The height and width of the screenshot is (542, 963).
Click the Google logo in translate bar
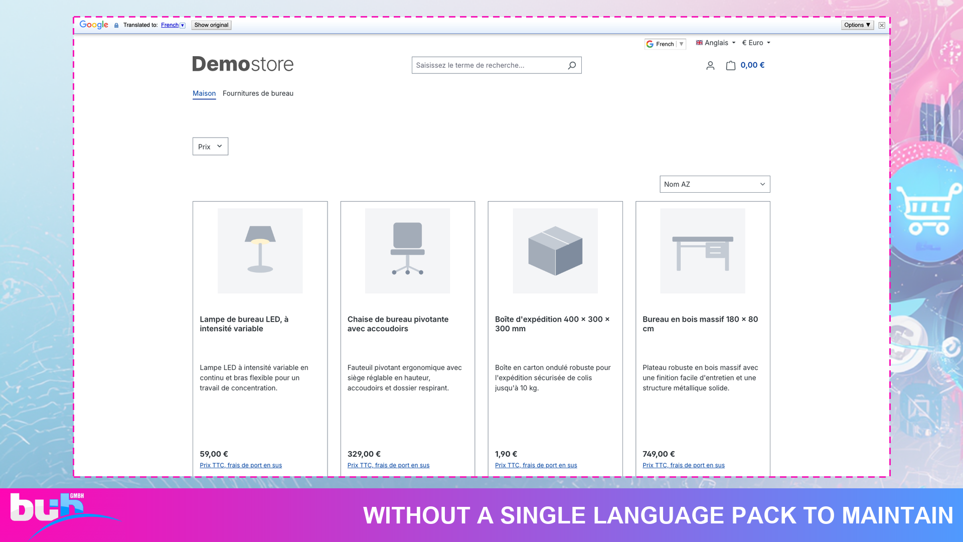point(94,25)
